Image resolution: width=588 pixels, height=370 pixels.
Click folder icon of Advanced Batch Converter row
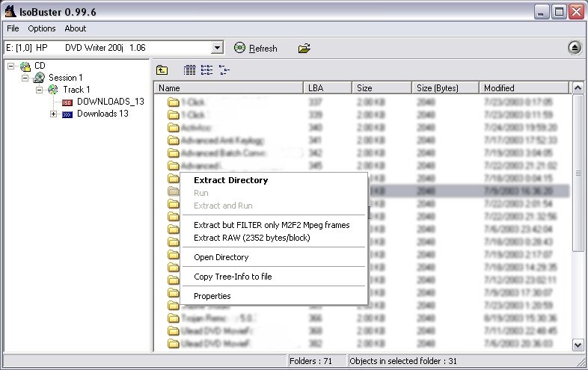click(x=174, y=153)
